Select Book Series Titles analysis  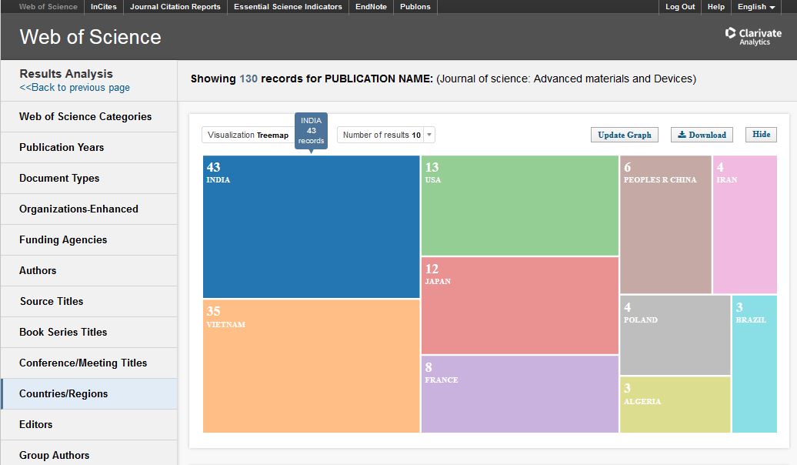click(89, 333)
